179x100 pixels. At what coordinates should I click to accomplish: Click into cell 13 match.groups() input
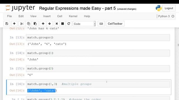point(98,37)
